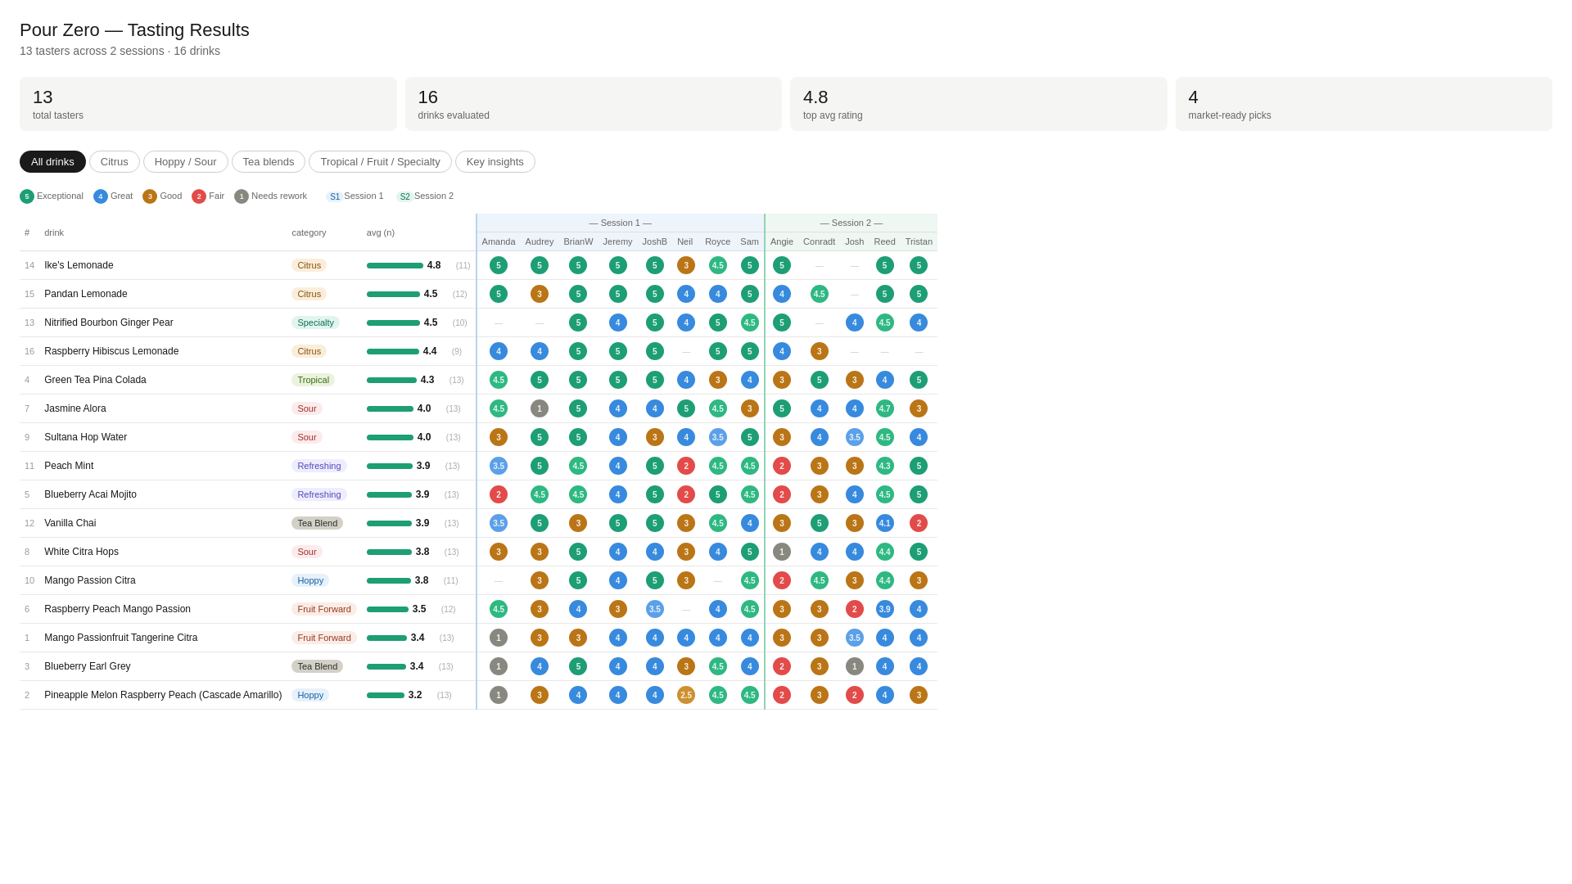Screen dimensions: 1572x884
Task: Click Amanda's 1 rating for Mango Passionfruit Tangerine
Action: tap(499, 638)
